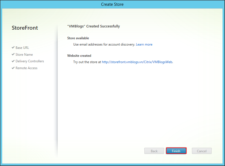Viewport: 225px width, 166px height.
Task: Click the Back button
Action: 154,151
